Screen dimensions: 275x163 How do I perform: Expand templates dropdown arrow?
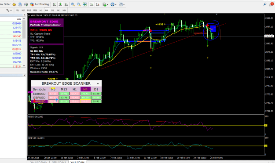click(124, 4)
